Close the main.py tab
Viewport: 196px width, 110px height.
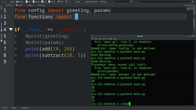pos(12,5)
